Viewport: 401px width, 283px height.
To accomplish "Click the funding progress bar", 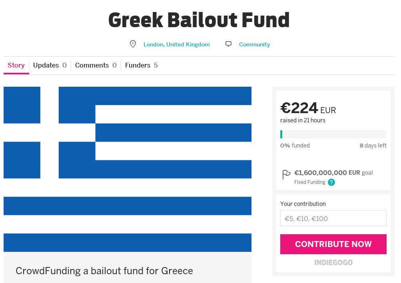I will point(333,134).
